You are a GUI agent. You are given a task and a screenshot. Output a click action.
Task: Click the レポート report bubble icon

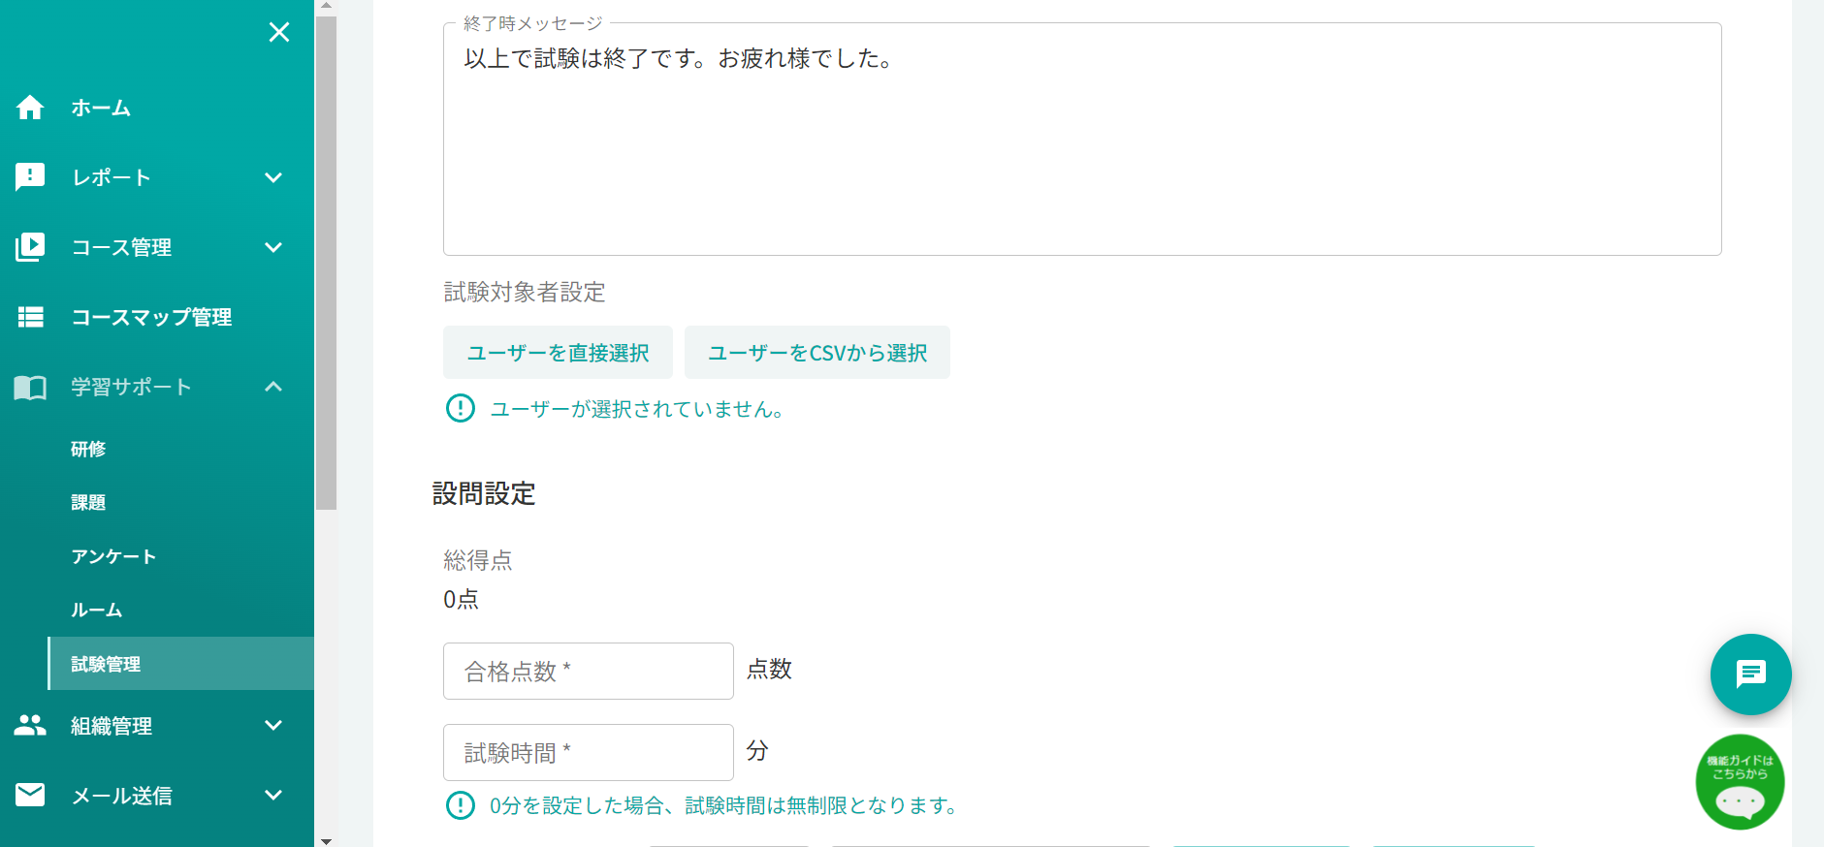(30, 177)
